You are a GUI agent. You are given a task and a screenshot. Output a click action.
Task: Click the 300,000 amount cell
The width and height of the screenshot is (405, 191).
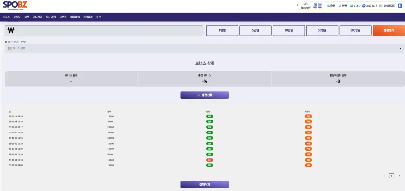point(111,132)
